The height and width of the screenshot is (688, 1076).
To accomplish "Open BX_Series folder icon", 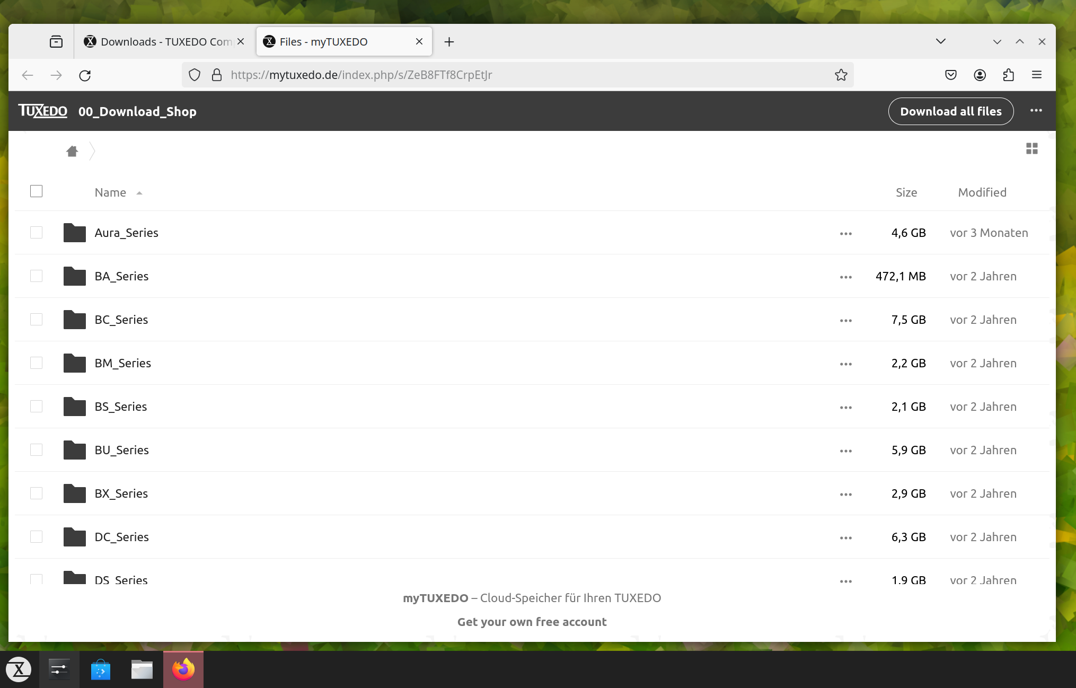I will click(75, 493).
